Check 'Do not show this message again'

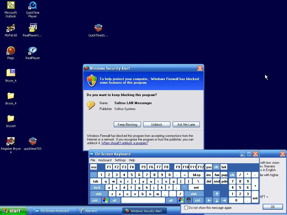pos(186,207)
